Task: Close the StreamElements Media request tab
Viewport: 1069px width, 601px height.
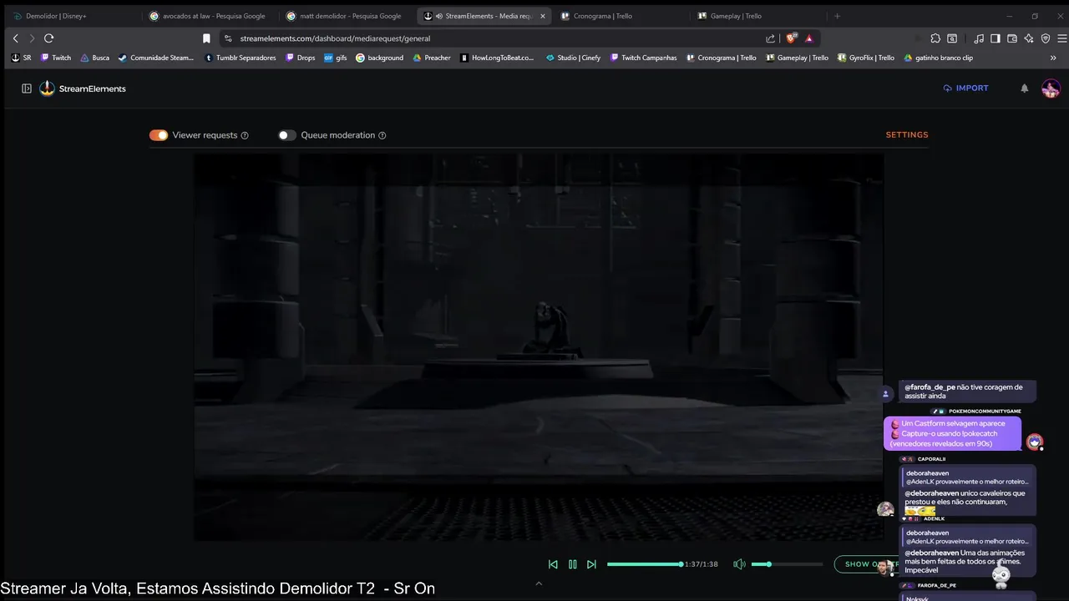Action: click(543, 16)
